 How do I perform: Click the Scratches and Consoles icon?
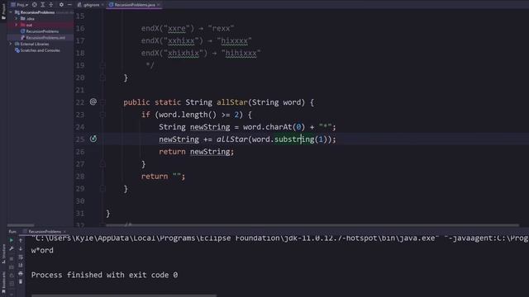tap(17, 50)
